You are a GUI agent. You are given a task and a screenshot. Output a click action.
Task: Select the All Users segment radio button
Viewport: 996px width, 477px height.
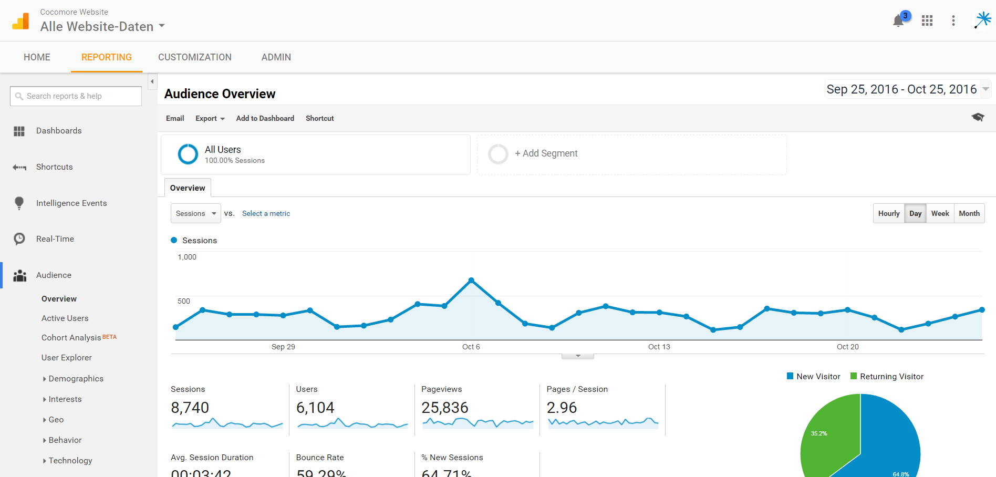pos(188,154)
